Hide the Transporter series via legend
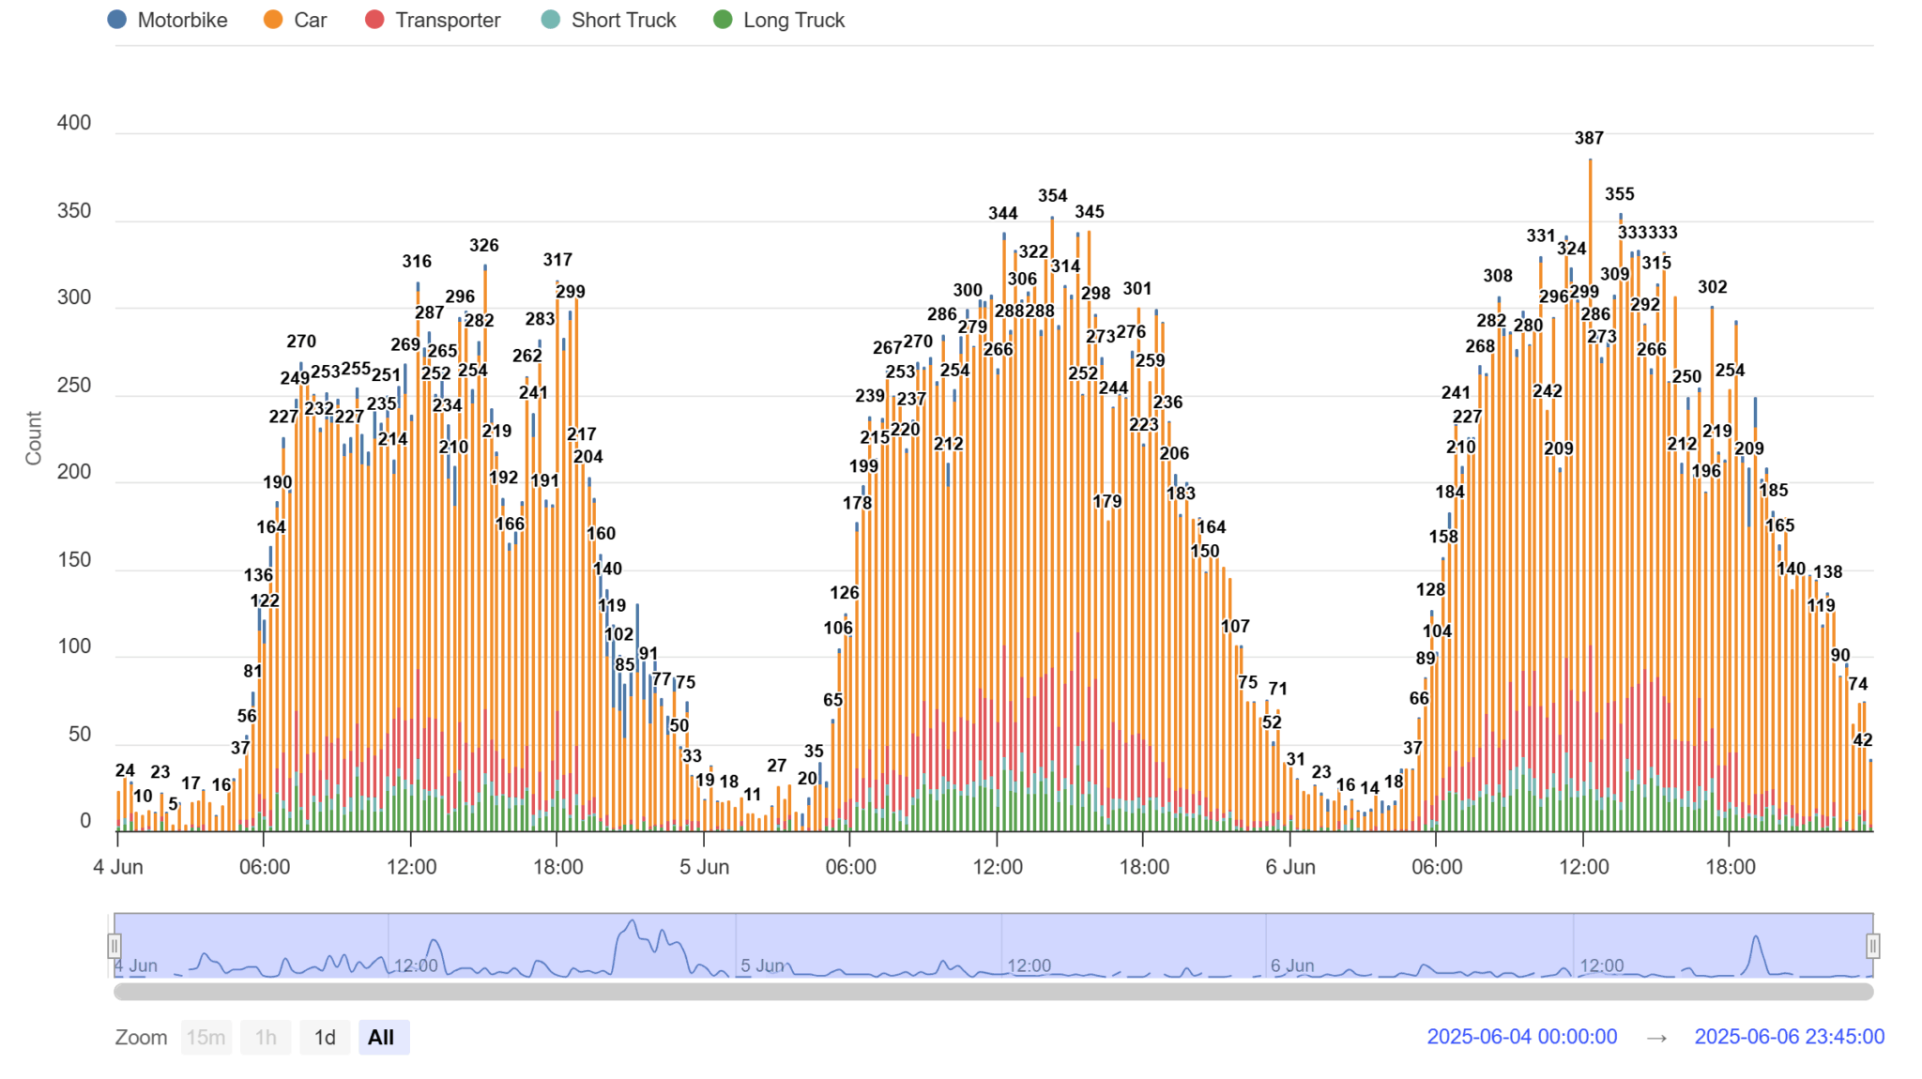1922x1079 pixels. pyautogui.click(x=447, y=20)
